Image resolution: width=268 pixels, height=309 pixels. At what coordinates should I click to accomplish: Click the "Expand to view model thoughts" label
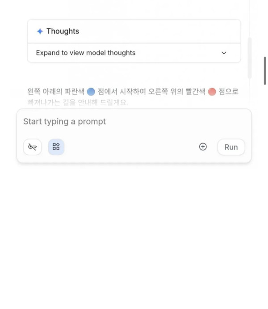coord(85,53)
